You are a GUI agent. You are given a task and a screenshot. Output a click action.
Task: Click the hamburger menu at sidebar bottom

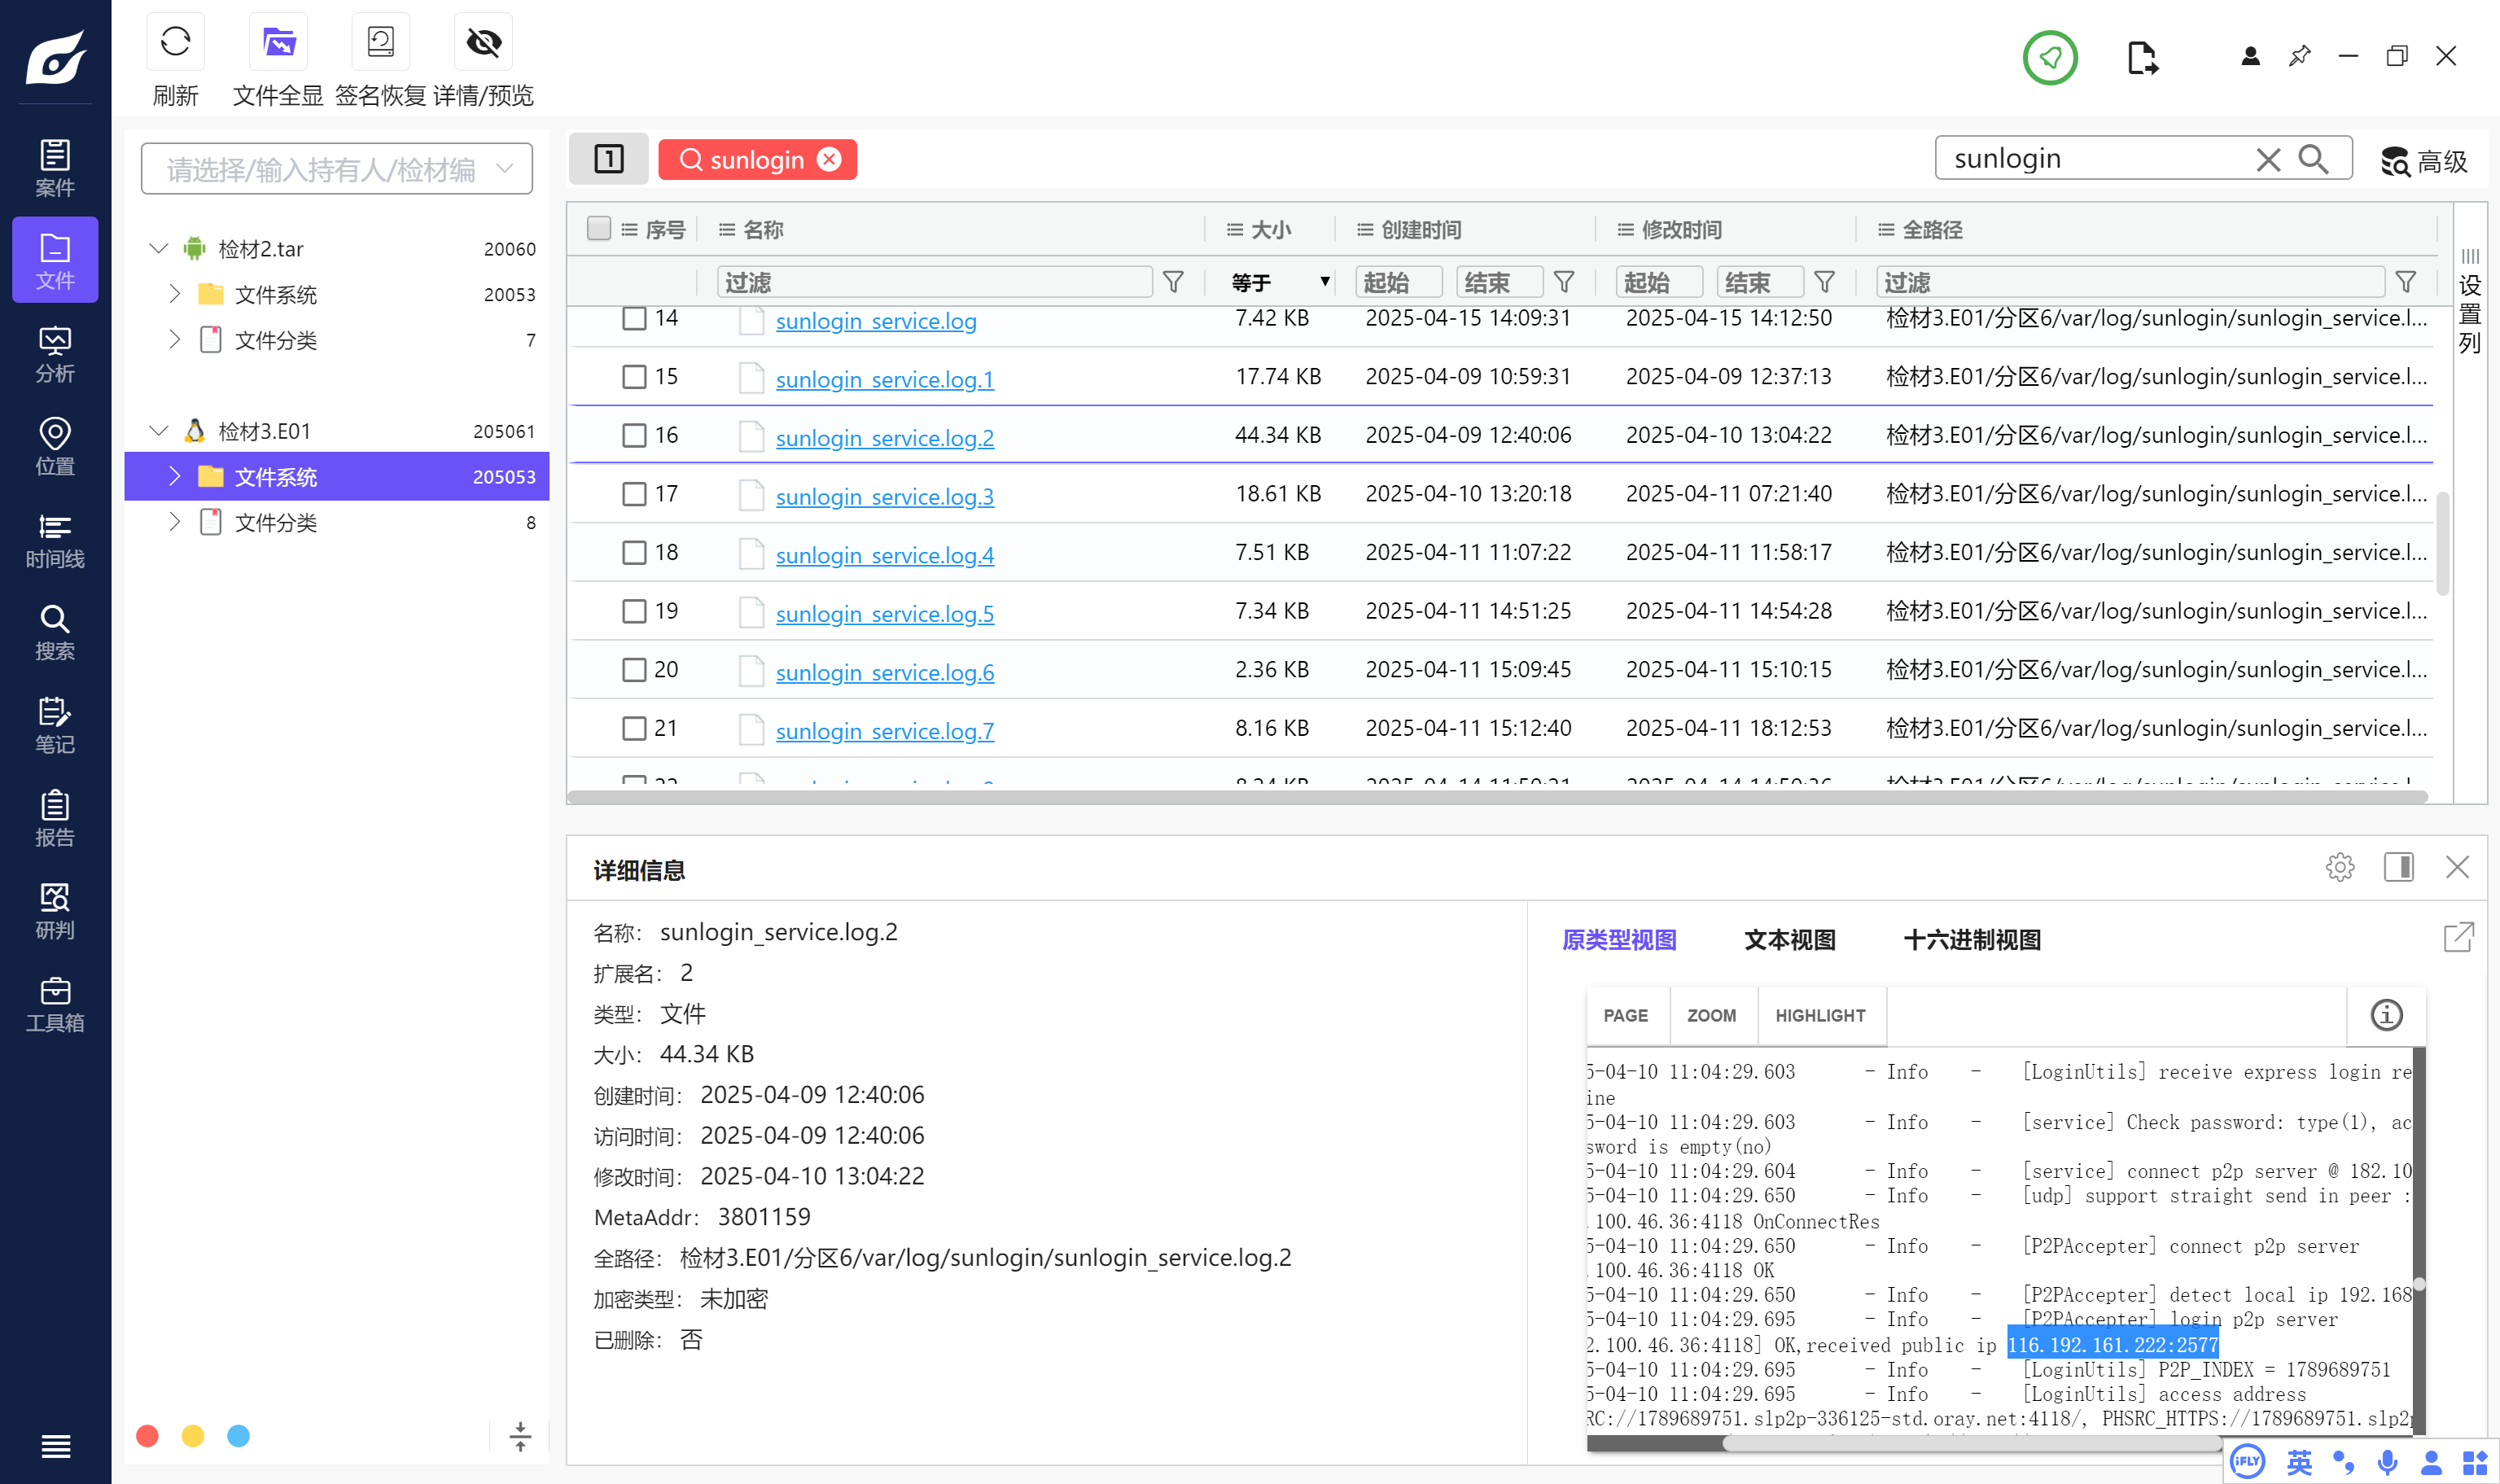pyautogui.click(x=55, y=1445)
